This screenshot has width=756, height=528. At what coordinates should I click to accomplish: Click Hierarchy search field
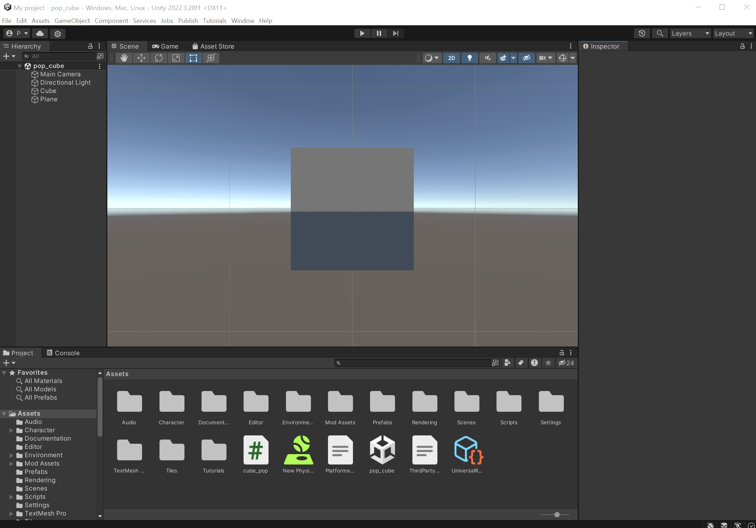[x=59, y=56]
